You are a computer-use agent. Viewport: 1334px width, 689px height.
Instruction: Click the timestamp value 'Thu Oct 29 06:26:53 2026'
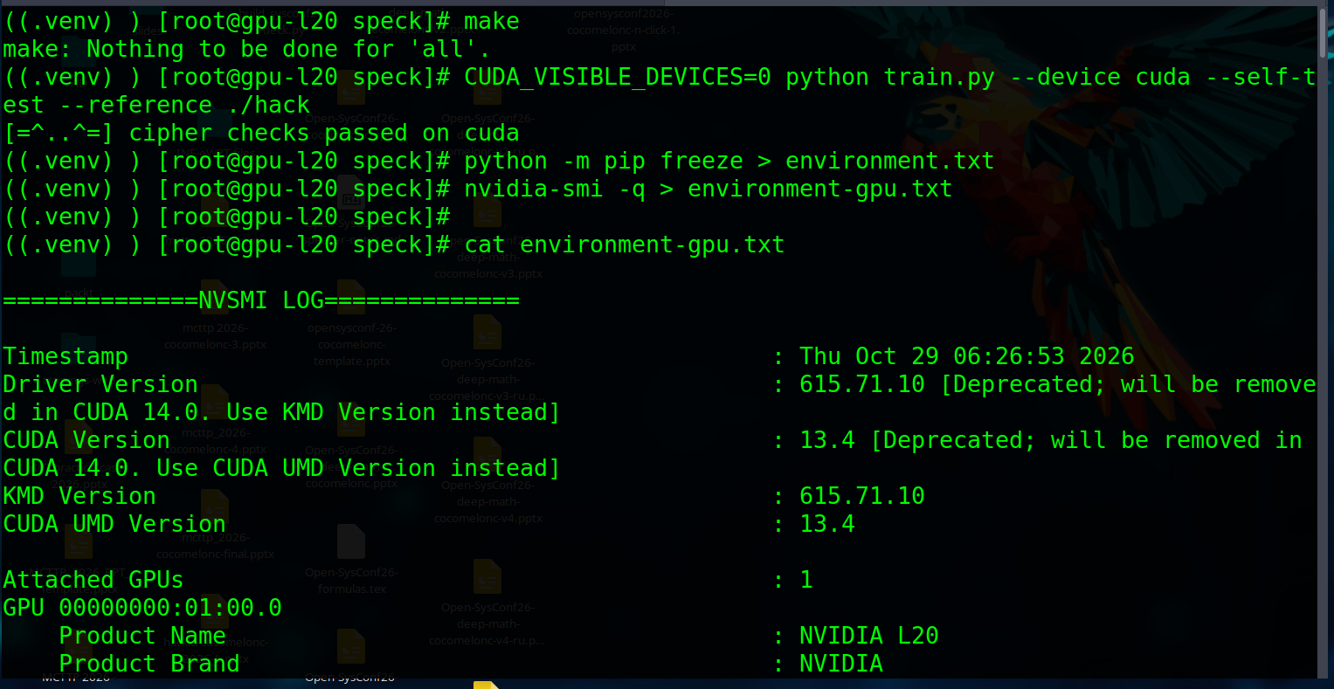(967, 356)
